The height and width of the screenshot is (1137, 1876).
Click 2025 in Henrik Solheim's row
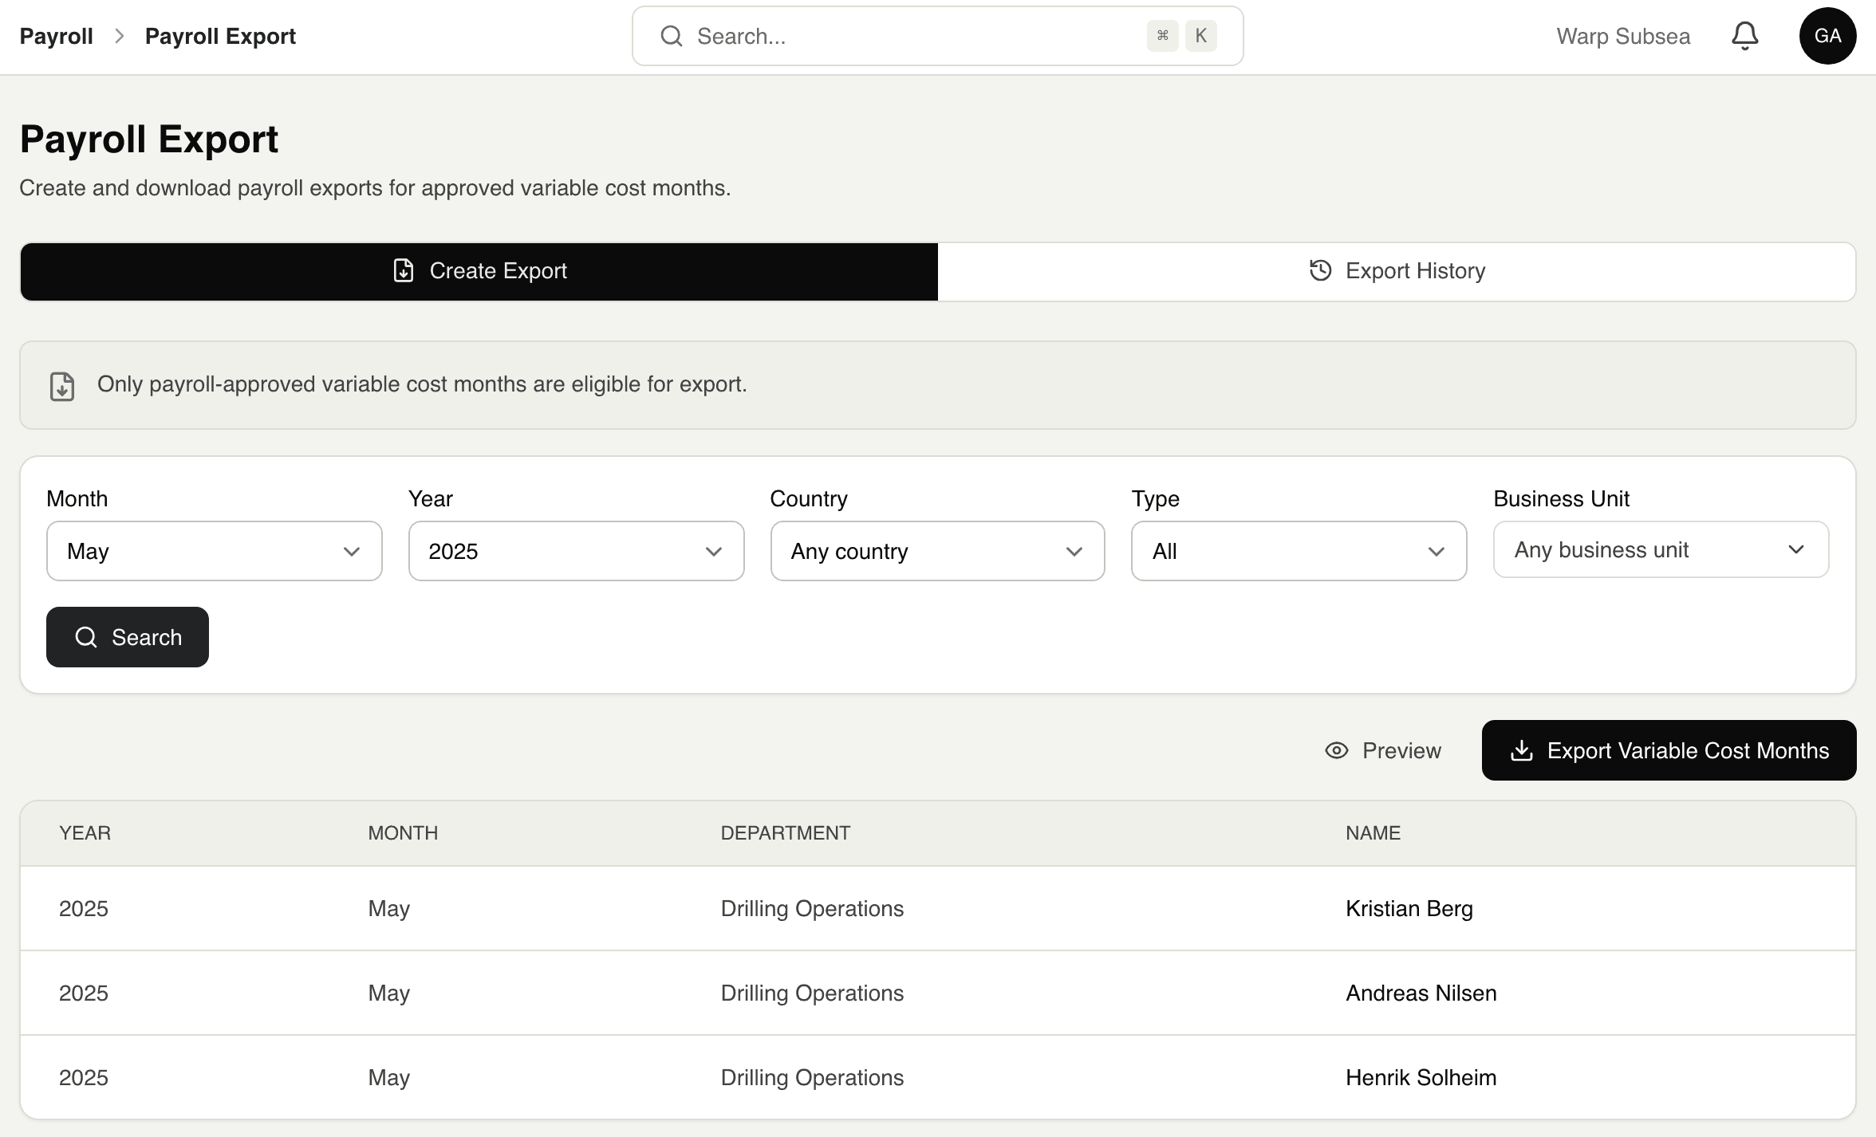click(x=84, y=1078)
